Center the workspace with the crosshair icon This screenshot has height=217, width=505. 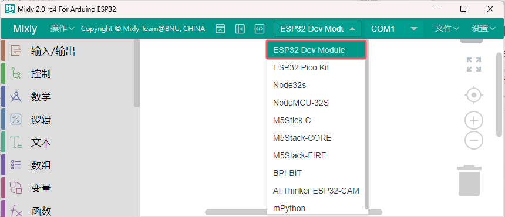coord(474,95)
